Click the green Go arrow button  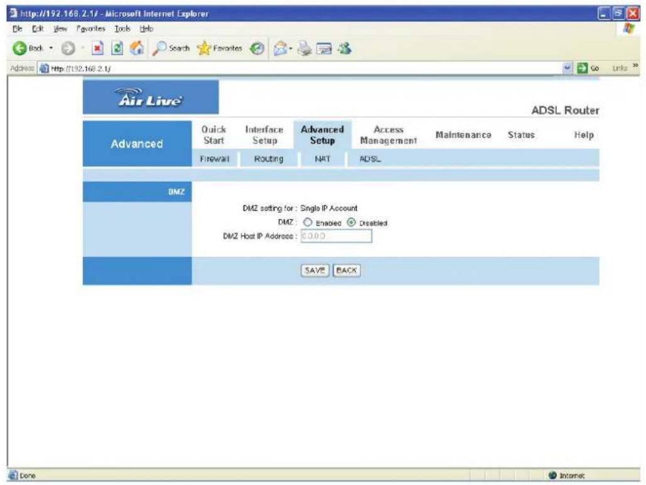(582, 68)
